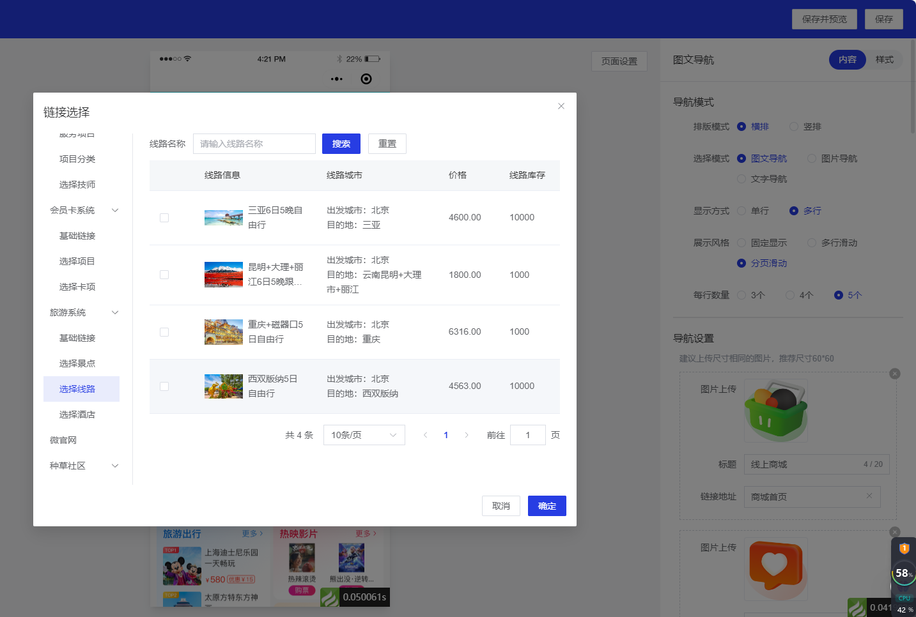The height and width of the screenshot is (617, 916).
Task: Remove the first navigation item card
Action: point(894,374)
